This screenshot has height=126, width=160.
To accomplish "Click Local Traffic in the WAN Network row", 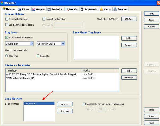I will tap(88, 78).
